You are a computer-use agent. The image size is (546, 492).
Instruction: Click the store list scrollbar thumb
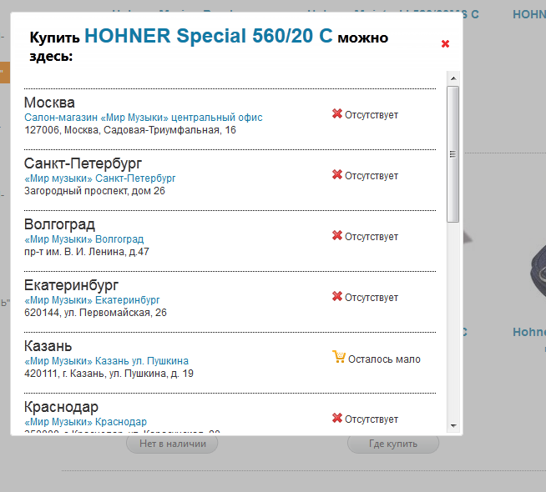pyautogui.click(x=452, y=153)
